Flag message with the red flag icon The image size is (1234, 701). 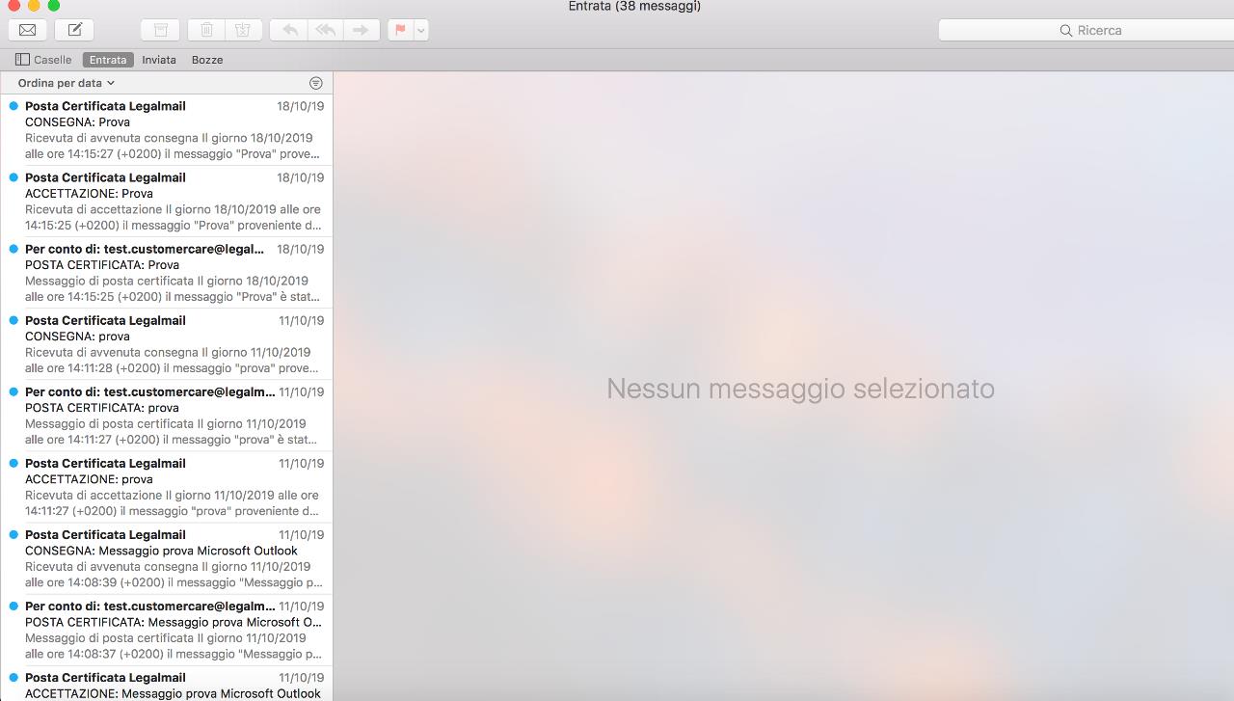tap(400, 30)
